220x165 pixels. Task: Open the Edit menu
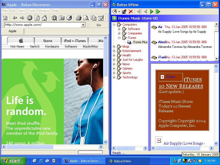(x=13, y=11)
